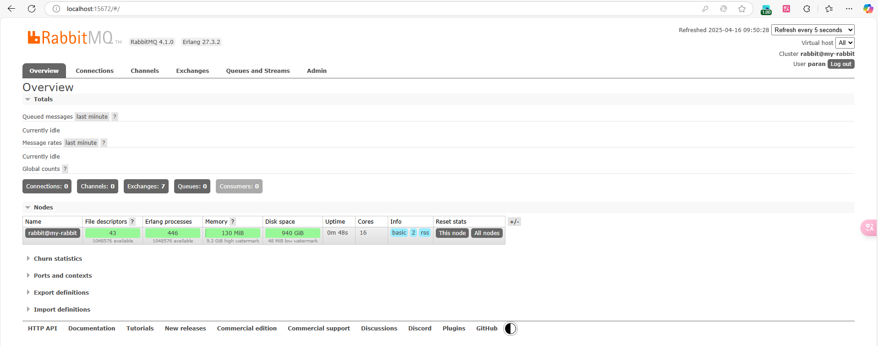Click the info tag labeled 2
Screen dimensions: 878x346
tap(413, 233)
